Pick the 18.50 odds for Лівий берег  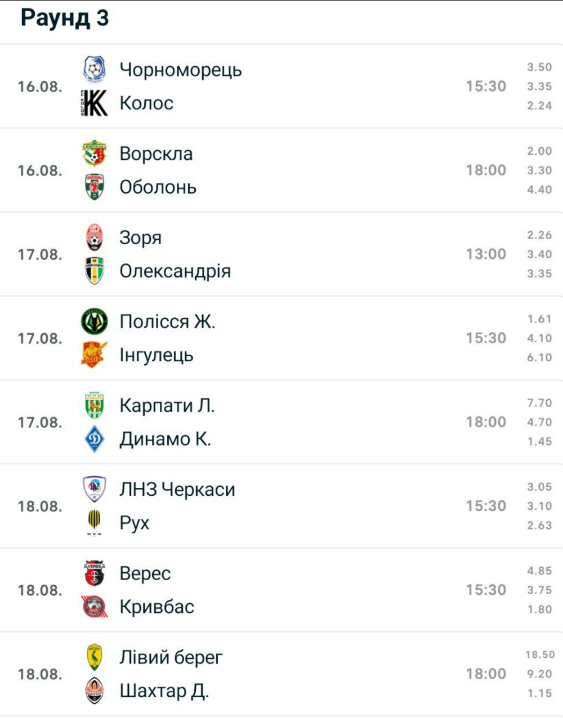coord(540,654)
